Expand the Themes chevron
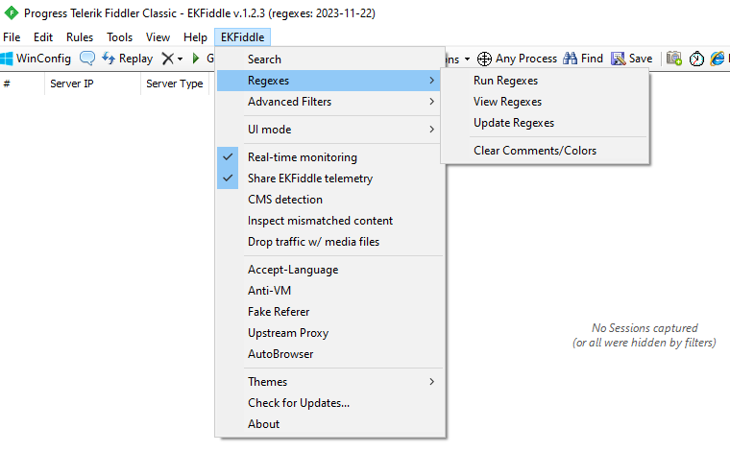Screen dimensions: 730x452 (431, 382)
